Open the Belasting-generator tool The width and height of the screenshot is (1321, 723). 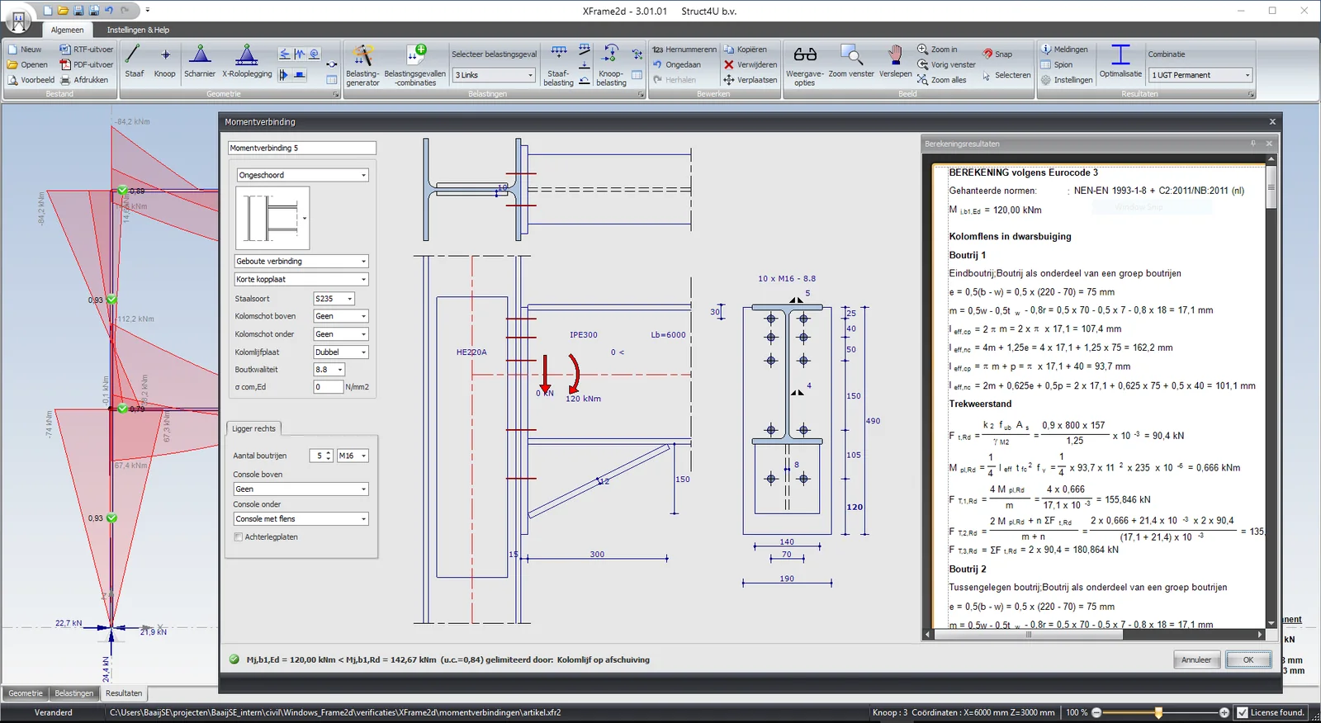coord(362,65)
